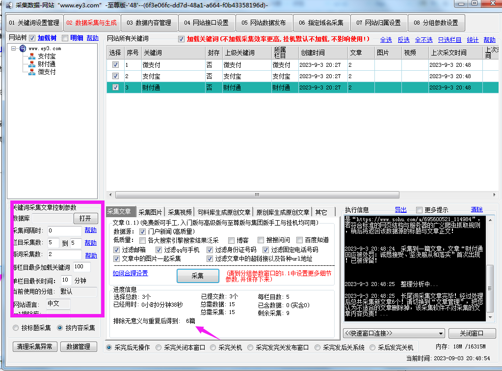Toggle 过滤文章中的超链接 checkbox
This screenshot has height=371, width=502.
click(x=210, y=259)
